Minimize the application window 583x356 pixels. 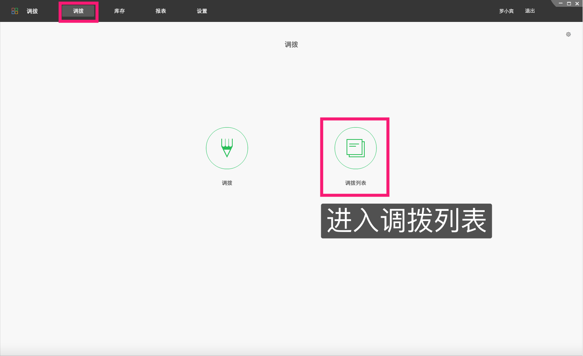(x=561, y=3)
